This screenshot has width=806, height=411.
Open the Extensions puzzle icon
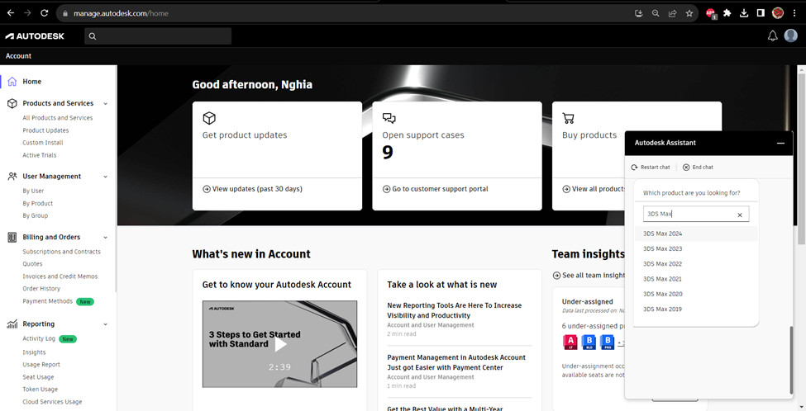(727, 13)
